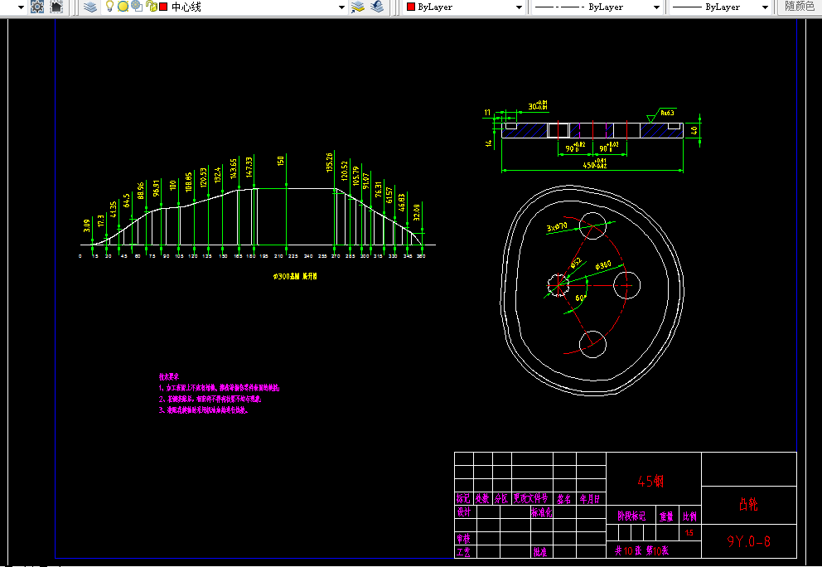Select the 标准化 label in title block

[542, 512]
